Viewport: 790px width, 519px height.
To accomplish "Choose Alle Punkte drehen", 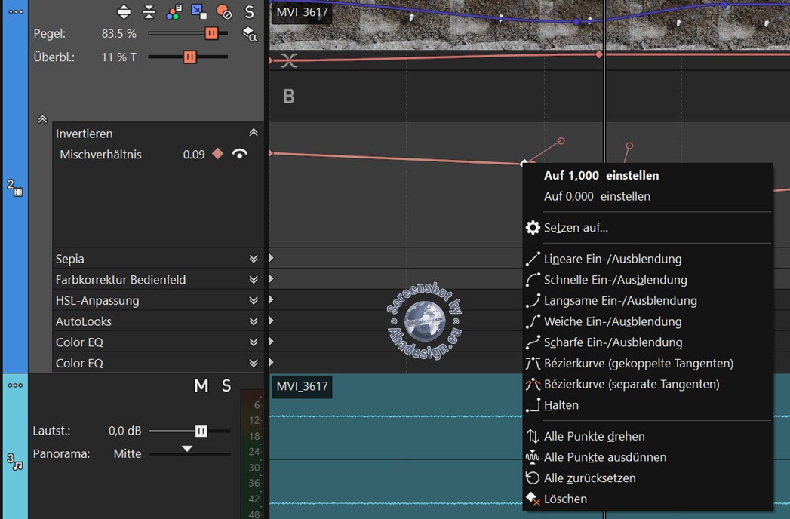I will tap(647, 436).
